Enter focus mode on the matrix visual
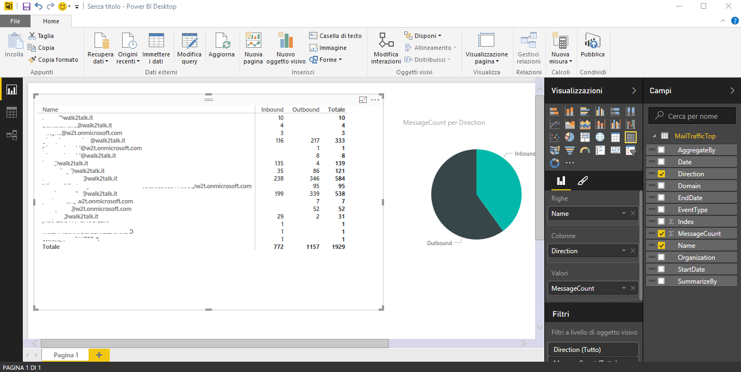The image size is (741, 372). [x=363, y=100]
